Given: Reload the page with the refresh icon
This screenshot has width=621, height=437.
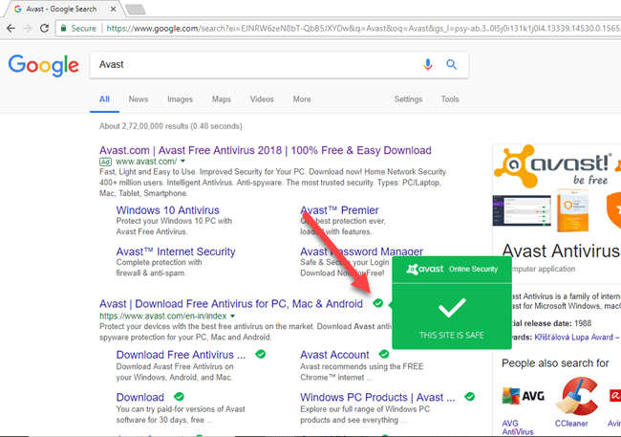Looking at the screenshot, I should pyautogui.click(x=44, y=28).
